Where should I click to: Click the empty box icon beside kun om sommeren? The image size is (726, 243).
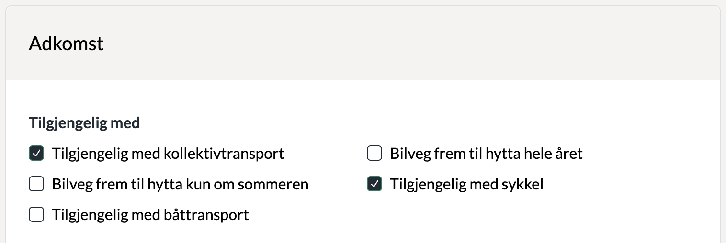36,184
